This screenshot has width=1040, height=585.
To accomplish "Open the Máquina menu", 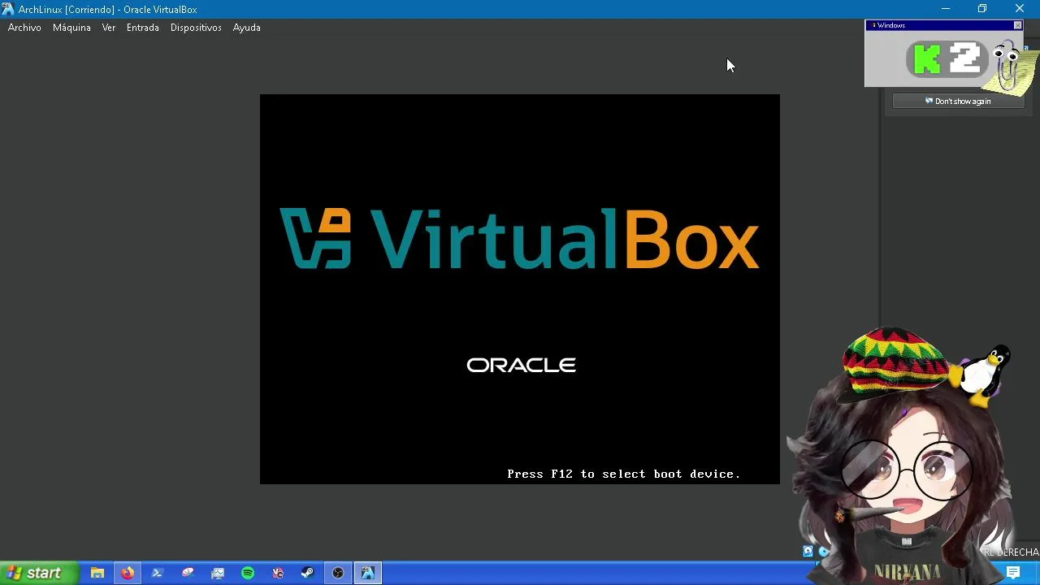I will point(71,28).
